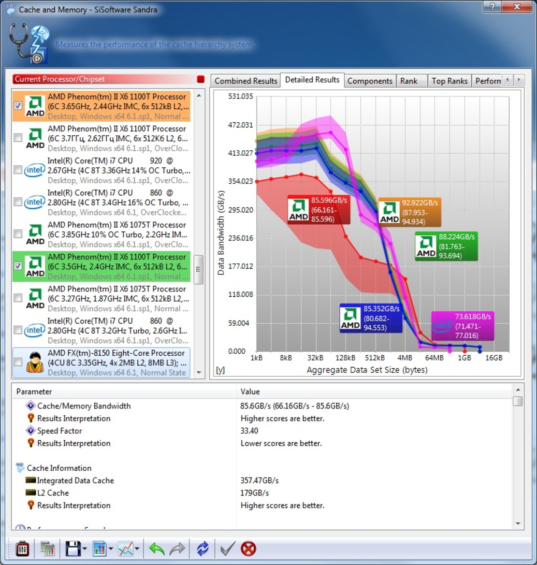Click the grey forward arrow icon
Screen dimensions: 537x565
coord(177,549)
